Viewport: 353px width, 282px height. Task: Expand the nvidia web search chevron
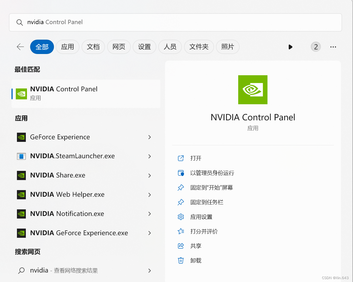click(150, 271)
